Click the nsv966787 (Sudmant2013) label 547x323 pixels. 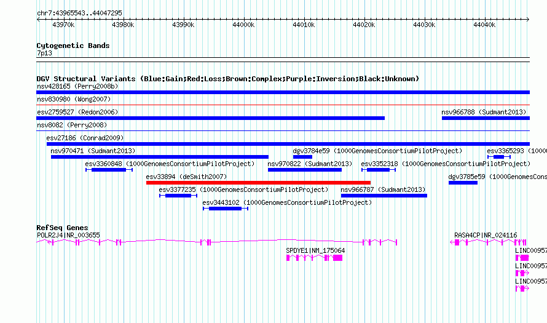383,189
